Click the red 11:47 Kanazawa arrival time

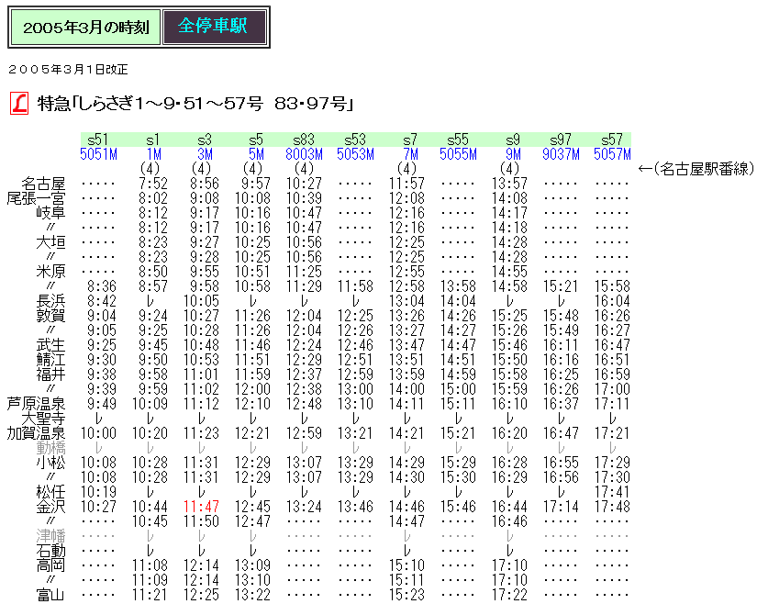(x=201, y=507)
